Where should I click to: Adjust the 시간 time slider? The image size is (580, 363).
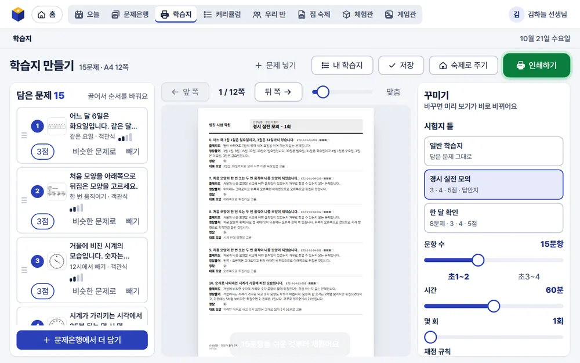coord(494,306)
